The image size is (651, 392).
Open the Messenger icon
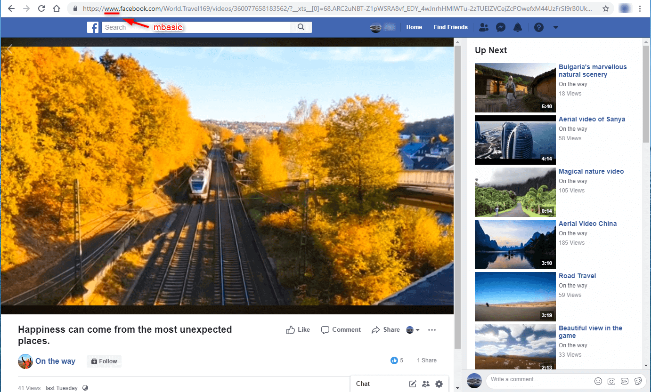[x=501, y=27]
